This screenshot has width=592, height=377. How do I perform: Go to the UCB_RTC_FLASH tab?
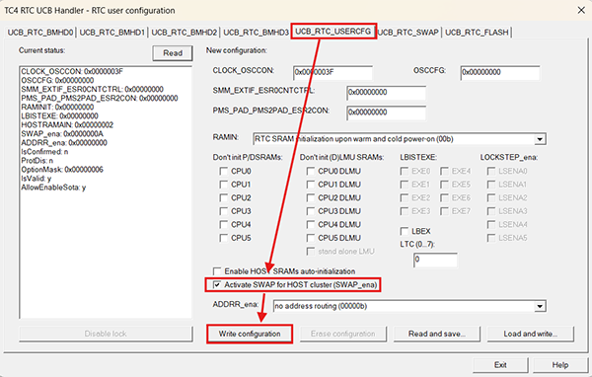(x=477, y=33)
